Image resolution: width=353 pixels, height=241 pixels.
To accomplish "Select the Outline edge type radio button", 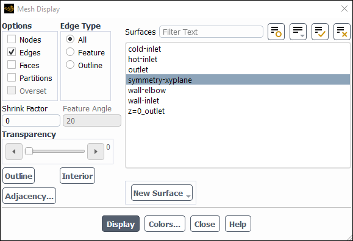I will (70, 65).
